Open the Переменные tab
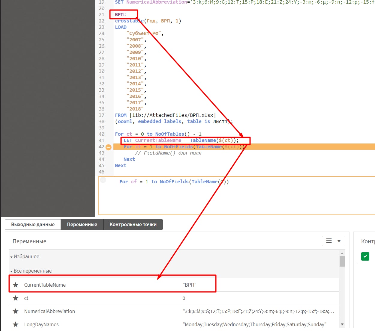This screenshot has height=331, width=375. pos(82,224)
